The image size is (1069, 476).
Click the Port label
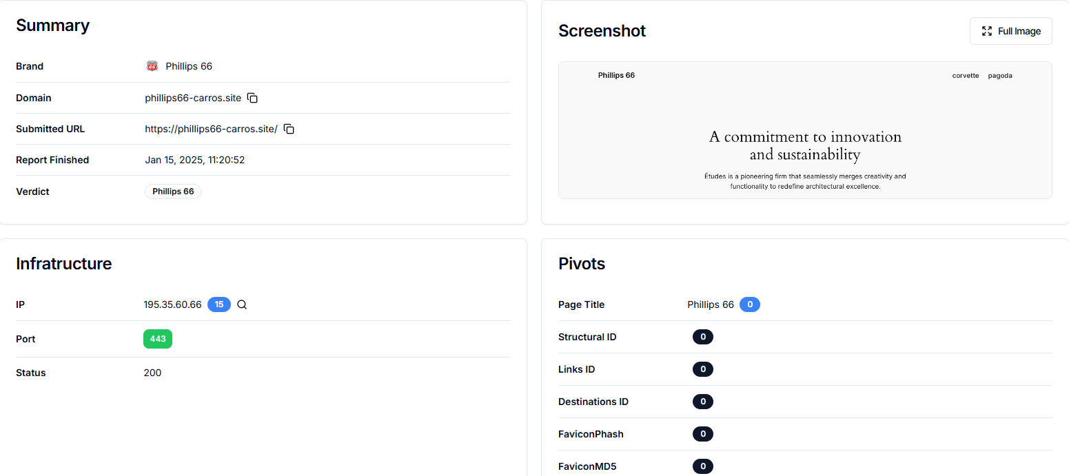(26, 339)
